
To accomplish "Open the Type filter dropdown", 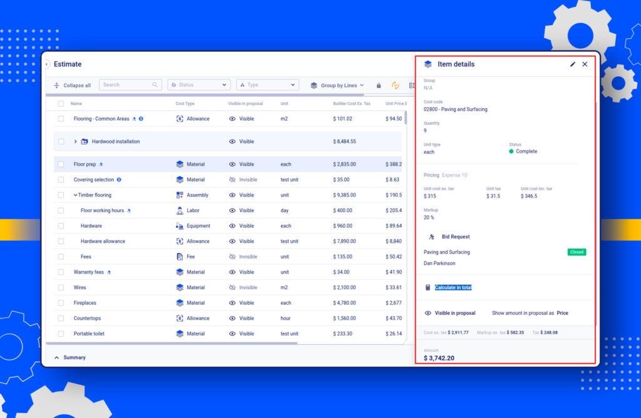I will coord(268,84).
